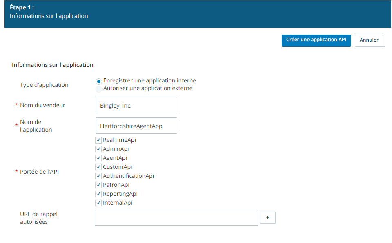Viewport: 392px width, 243px height.
Task: Focus the Nom de l'application field
Action: [136, 126]
